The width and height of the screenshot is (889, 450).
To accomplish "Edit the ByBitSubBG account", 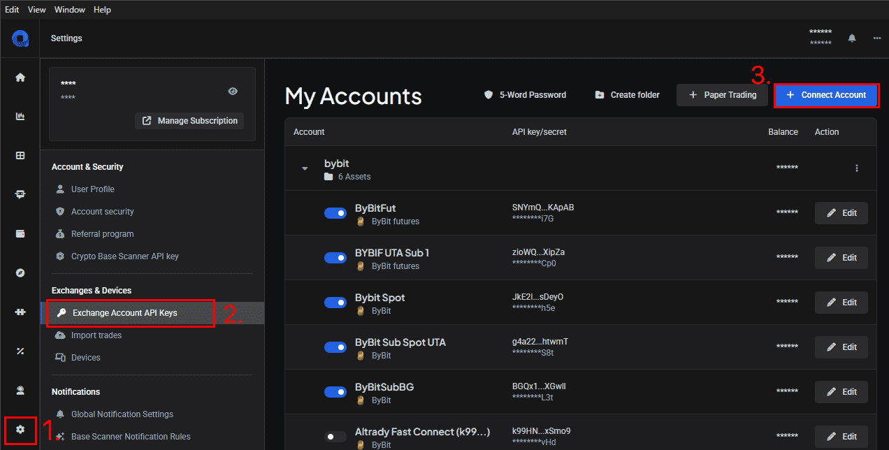I will (x=841, y=392).
